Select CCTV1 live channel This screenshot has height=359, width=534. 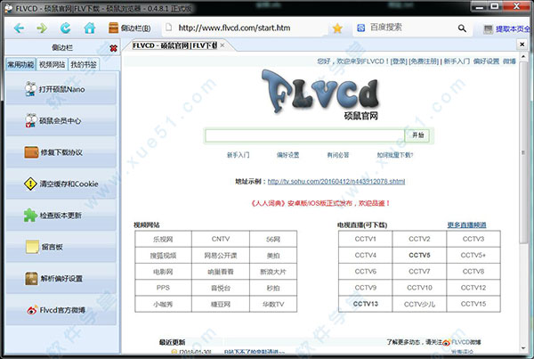coord(365,239)
